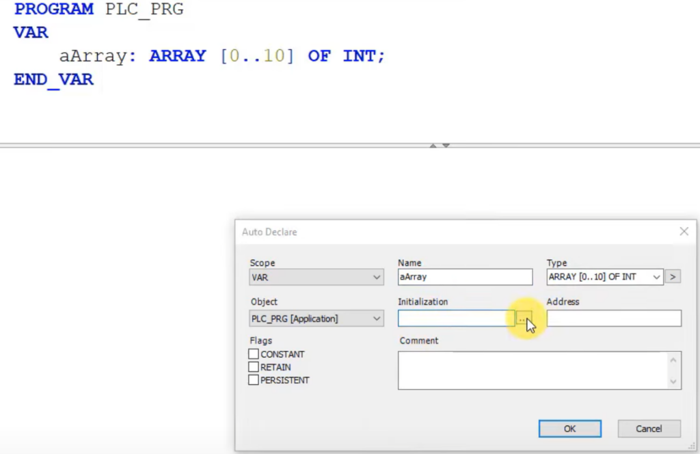
Task: Click the dialog resize grip icon
Action: click(692, 446)
